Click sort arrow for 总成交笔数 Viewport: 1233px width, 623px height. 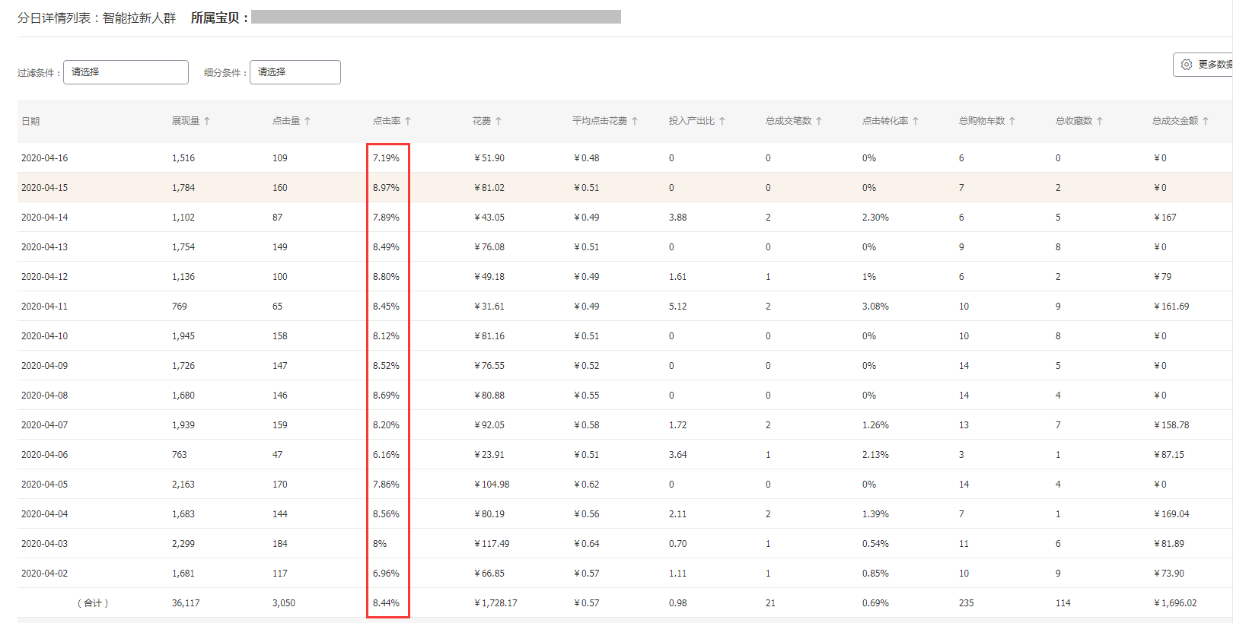point(819,121)
